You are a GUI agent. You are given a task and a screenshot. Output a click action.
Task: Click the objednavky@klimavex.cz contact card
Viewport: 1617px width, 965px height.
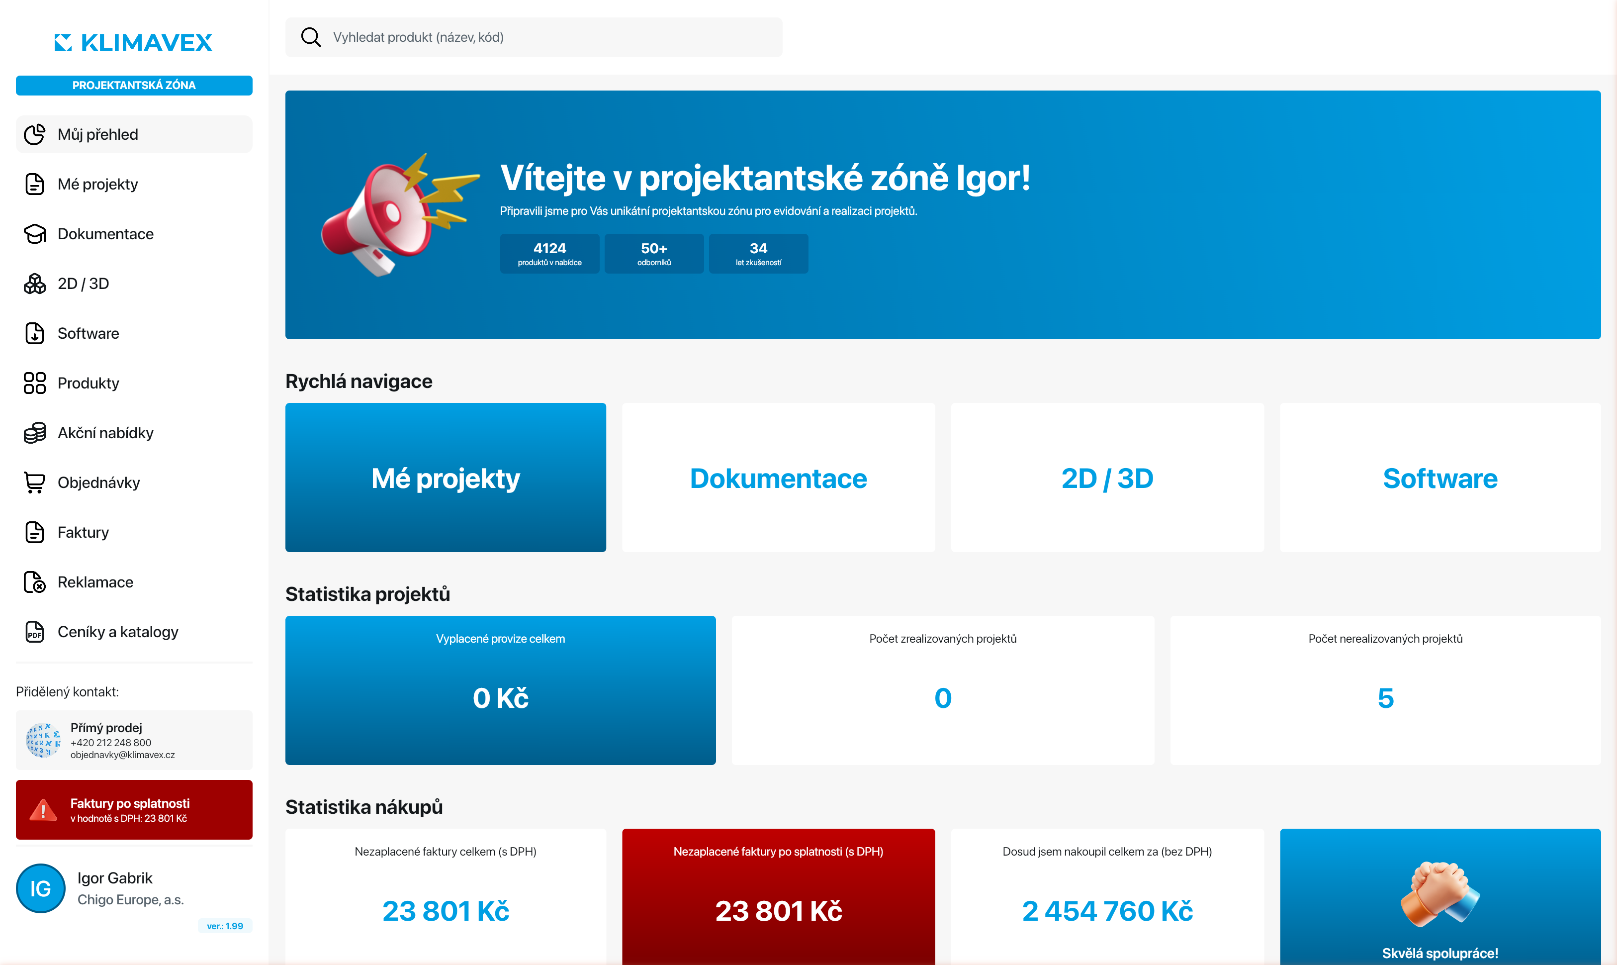134,740
